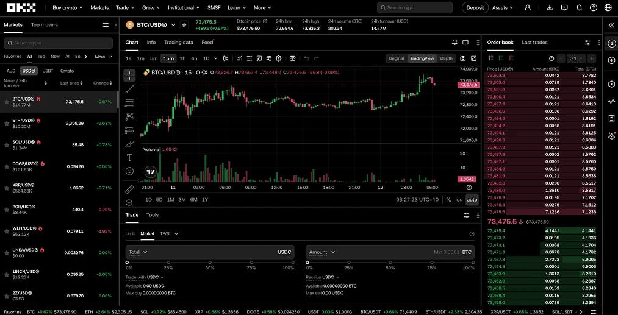Click the Deposit button
This screenshot has height=315, width=618.
point(475,7)
